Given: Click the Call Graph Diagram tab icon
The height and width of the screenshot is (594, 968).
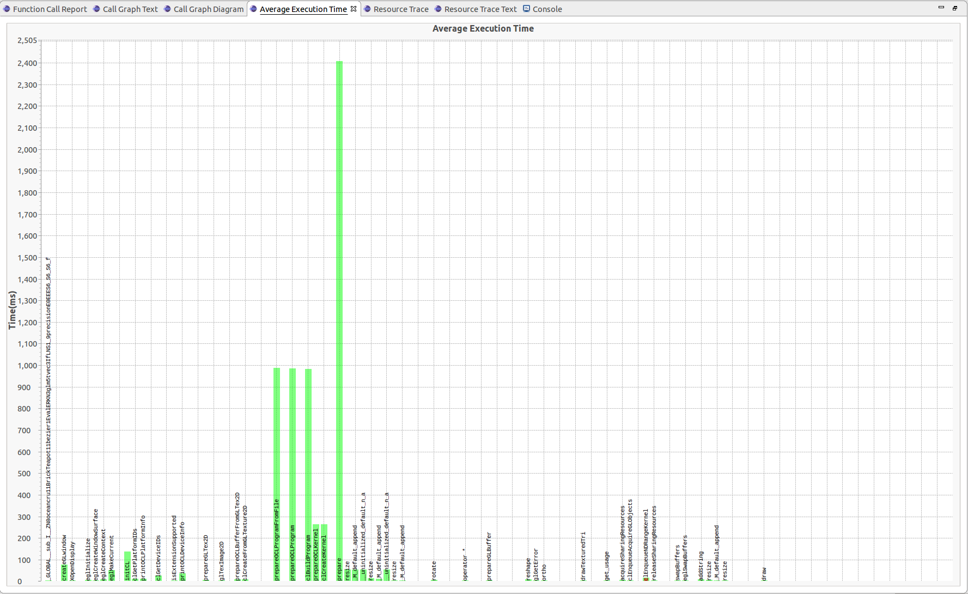Looking at the screenshot, I should [168, 9].
